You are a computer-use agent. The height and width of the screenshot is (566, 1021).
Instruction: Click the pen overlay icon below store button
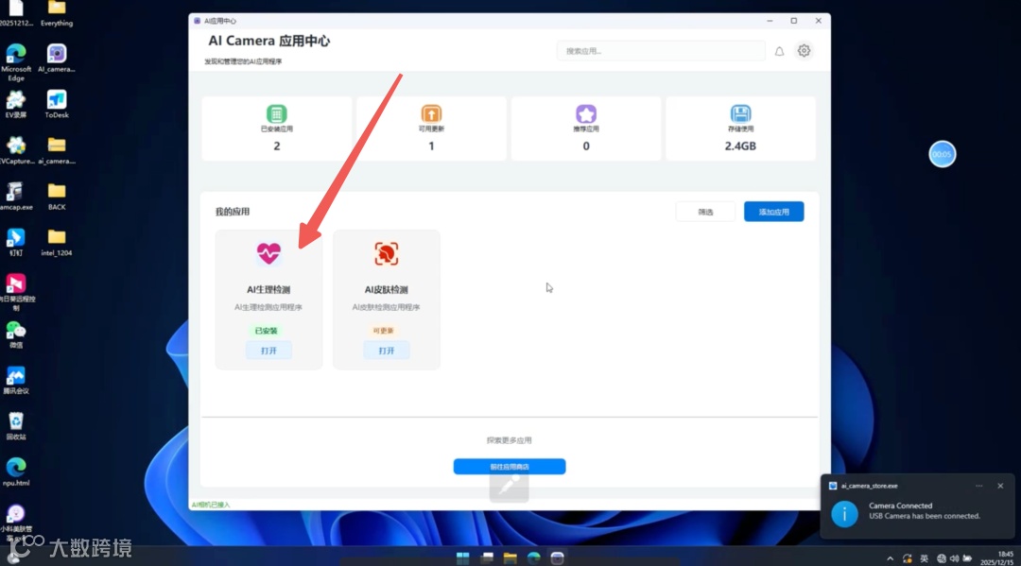[x=510, y=487]
